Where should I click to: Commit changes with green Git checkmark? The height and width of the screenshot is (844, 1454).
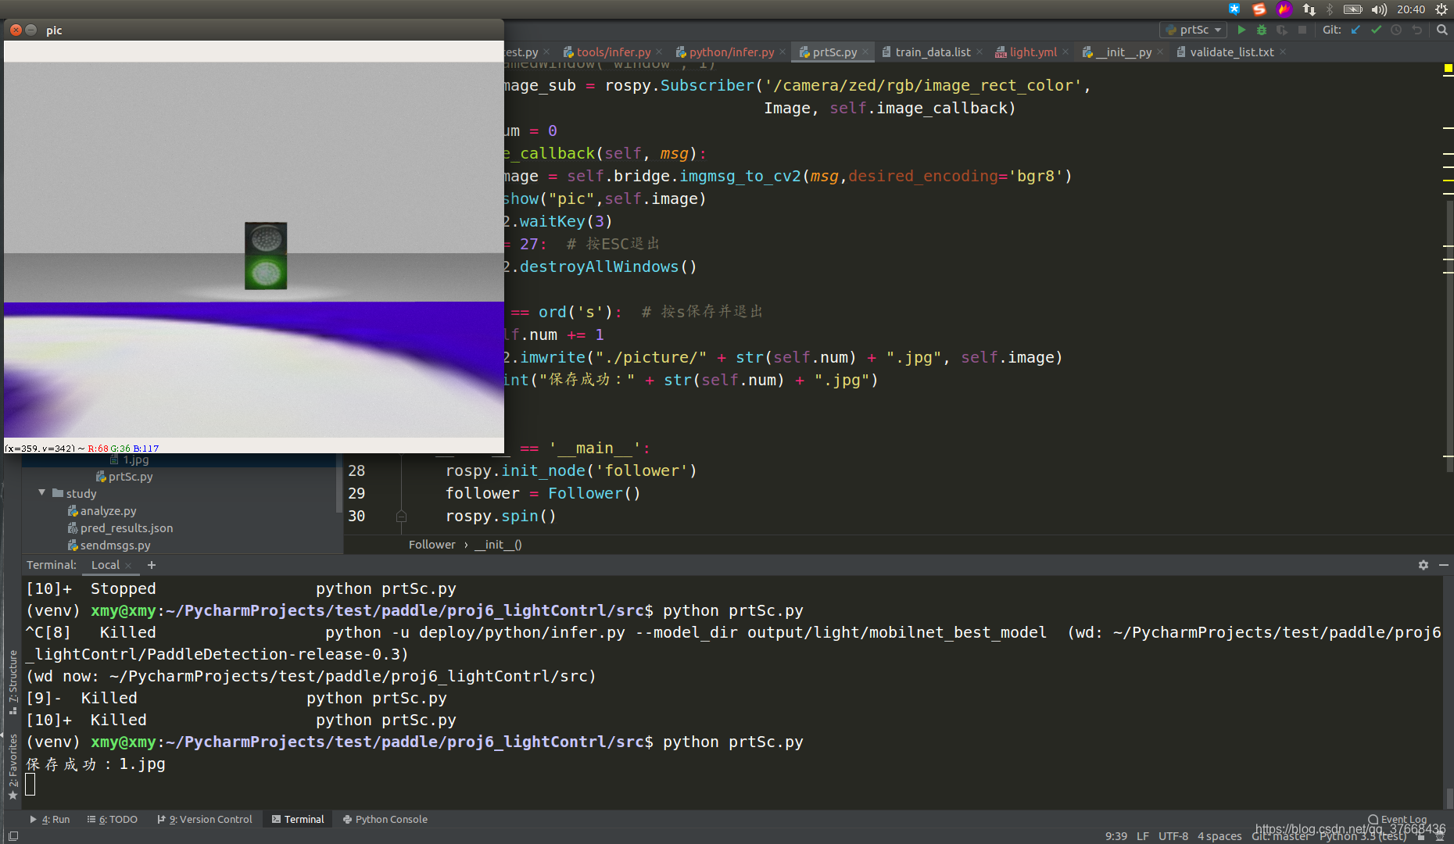point(1376,30)
